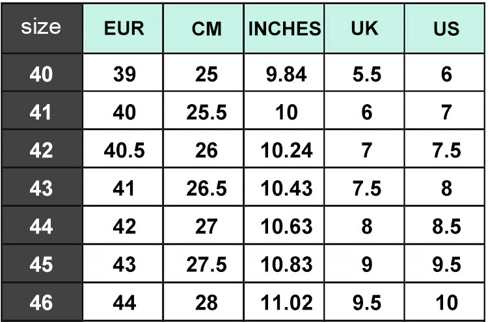The width and height of the screenshot is (488, 322).
Task: Click the 'size' header cell
Action: click(x=41, y=27)
